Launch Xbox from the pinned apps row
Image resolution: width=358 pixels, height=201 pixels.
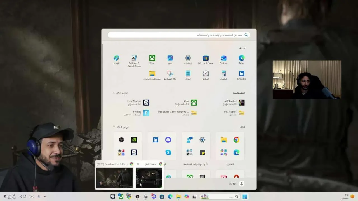(x=152, y=59)
